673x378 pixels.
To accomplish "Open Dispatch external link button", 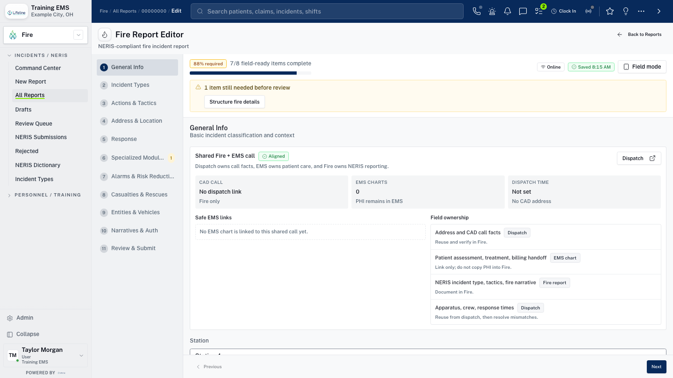I will (639, 158).
